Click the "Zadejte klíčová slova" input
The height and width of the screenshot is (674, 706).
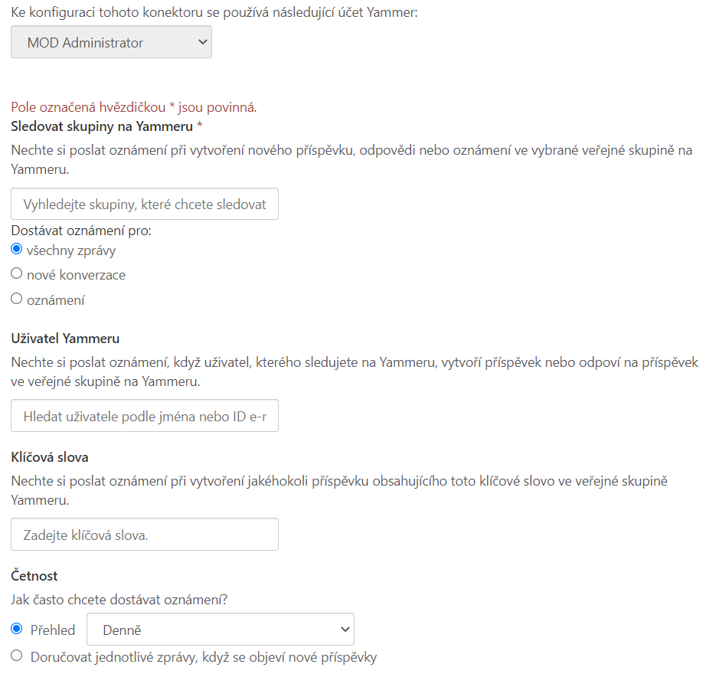coord(145,535)
